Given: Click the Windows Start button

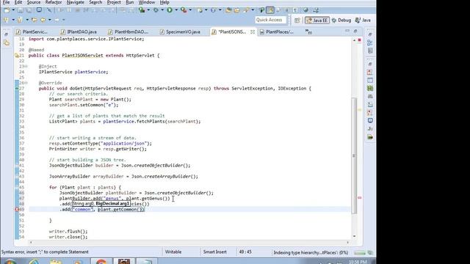Looking at the screenshot, I should [10, 262].
